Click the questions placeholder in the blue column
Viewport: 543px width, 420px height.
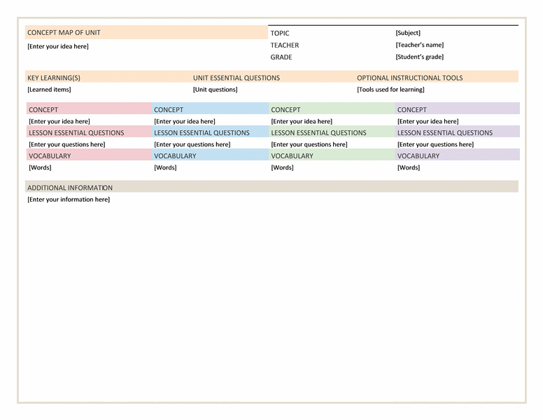point(192,144)
